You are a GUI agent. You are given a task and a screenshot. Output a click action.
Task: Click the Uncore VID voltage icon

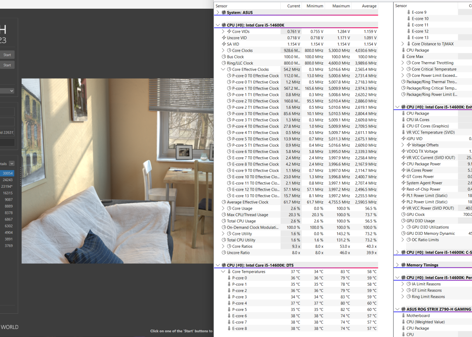(x=224, y=38)
